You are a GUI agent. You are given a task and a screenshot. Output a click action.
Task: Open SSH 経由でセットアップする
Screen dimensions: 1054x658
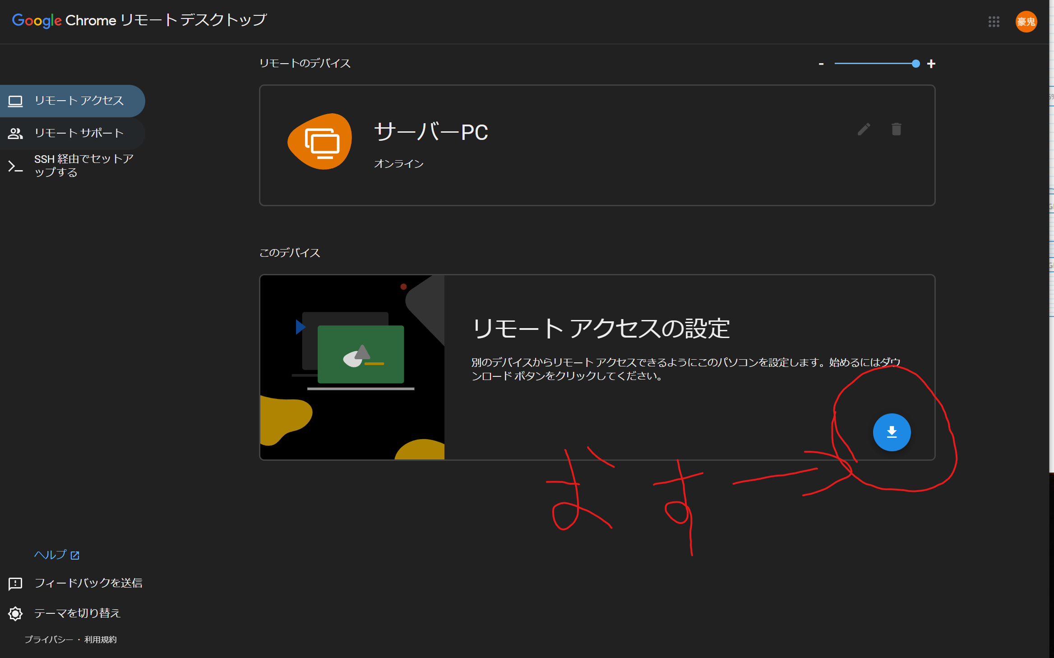[x=83, y=166]
